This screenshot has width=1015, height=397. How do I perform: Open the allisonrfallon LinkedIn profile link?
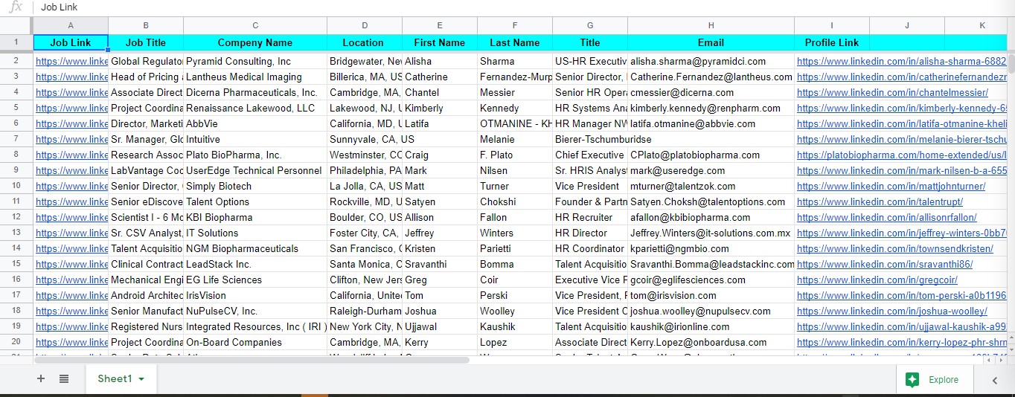point(887,217)
